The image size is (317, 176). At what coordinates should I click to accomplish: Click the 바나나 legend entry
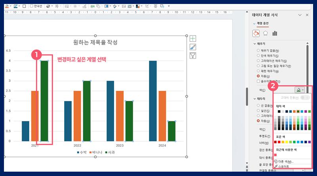[95, 152]
